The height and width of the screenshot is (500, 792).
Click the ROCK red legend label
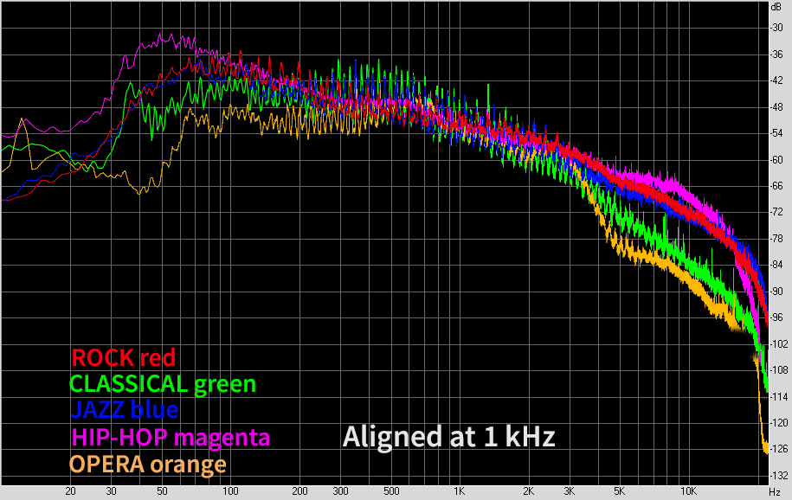124,358
